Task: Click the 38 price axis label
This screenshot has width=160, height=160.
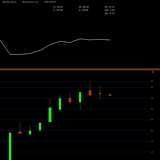Action: [152, 98]
